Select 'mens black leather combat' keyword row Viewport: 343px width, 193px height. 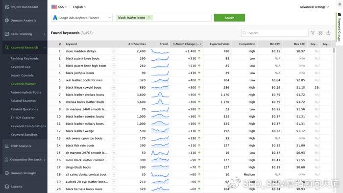86,160
